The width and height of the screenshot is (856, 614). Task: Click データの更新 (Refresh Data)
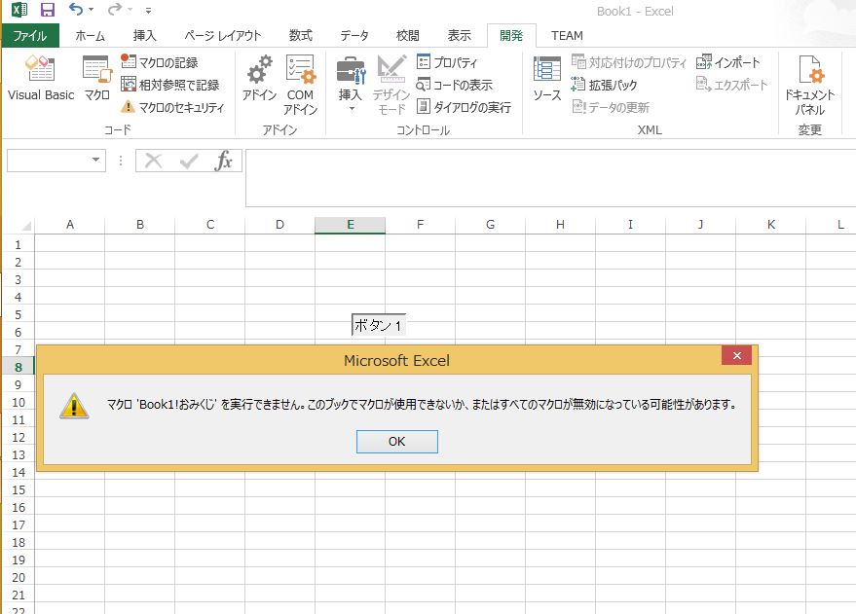pyautogui.click(x=611, y=107)
